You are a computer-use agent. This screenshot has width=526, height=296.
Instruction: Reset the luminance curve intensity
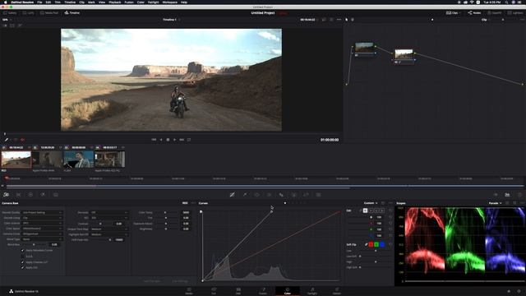[390, 217]
